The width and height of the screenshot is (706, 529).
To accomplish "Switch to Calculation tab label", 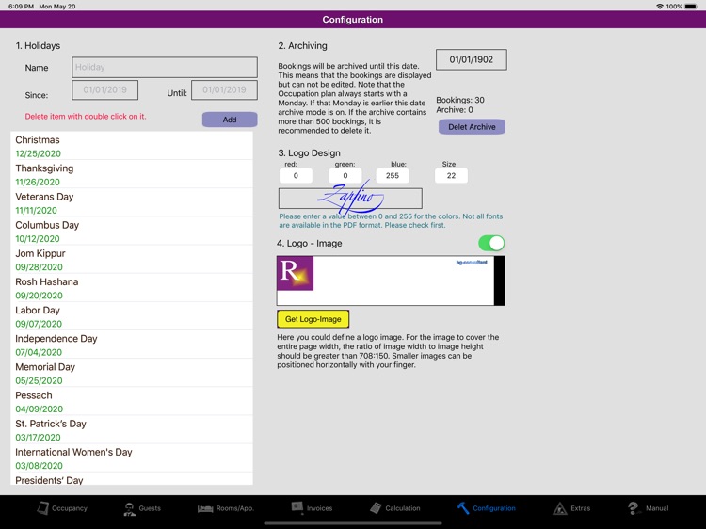I will [403, 508].
